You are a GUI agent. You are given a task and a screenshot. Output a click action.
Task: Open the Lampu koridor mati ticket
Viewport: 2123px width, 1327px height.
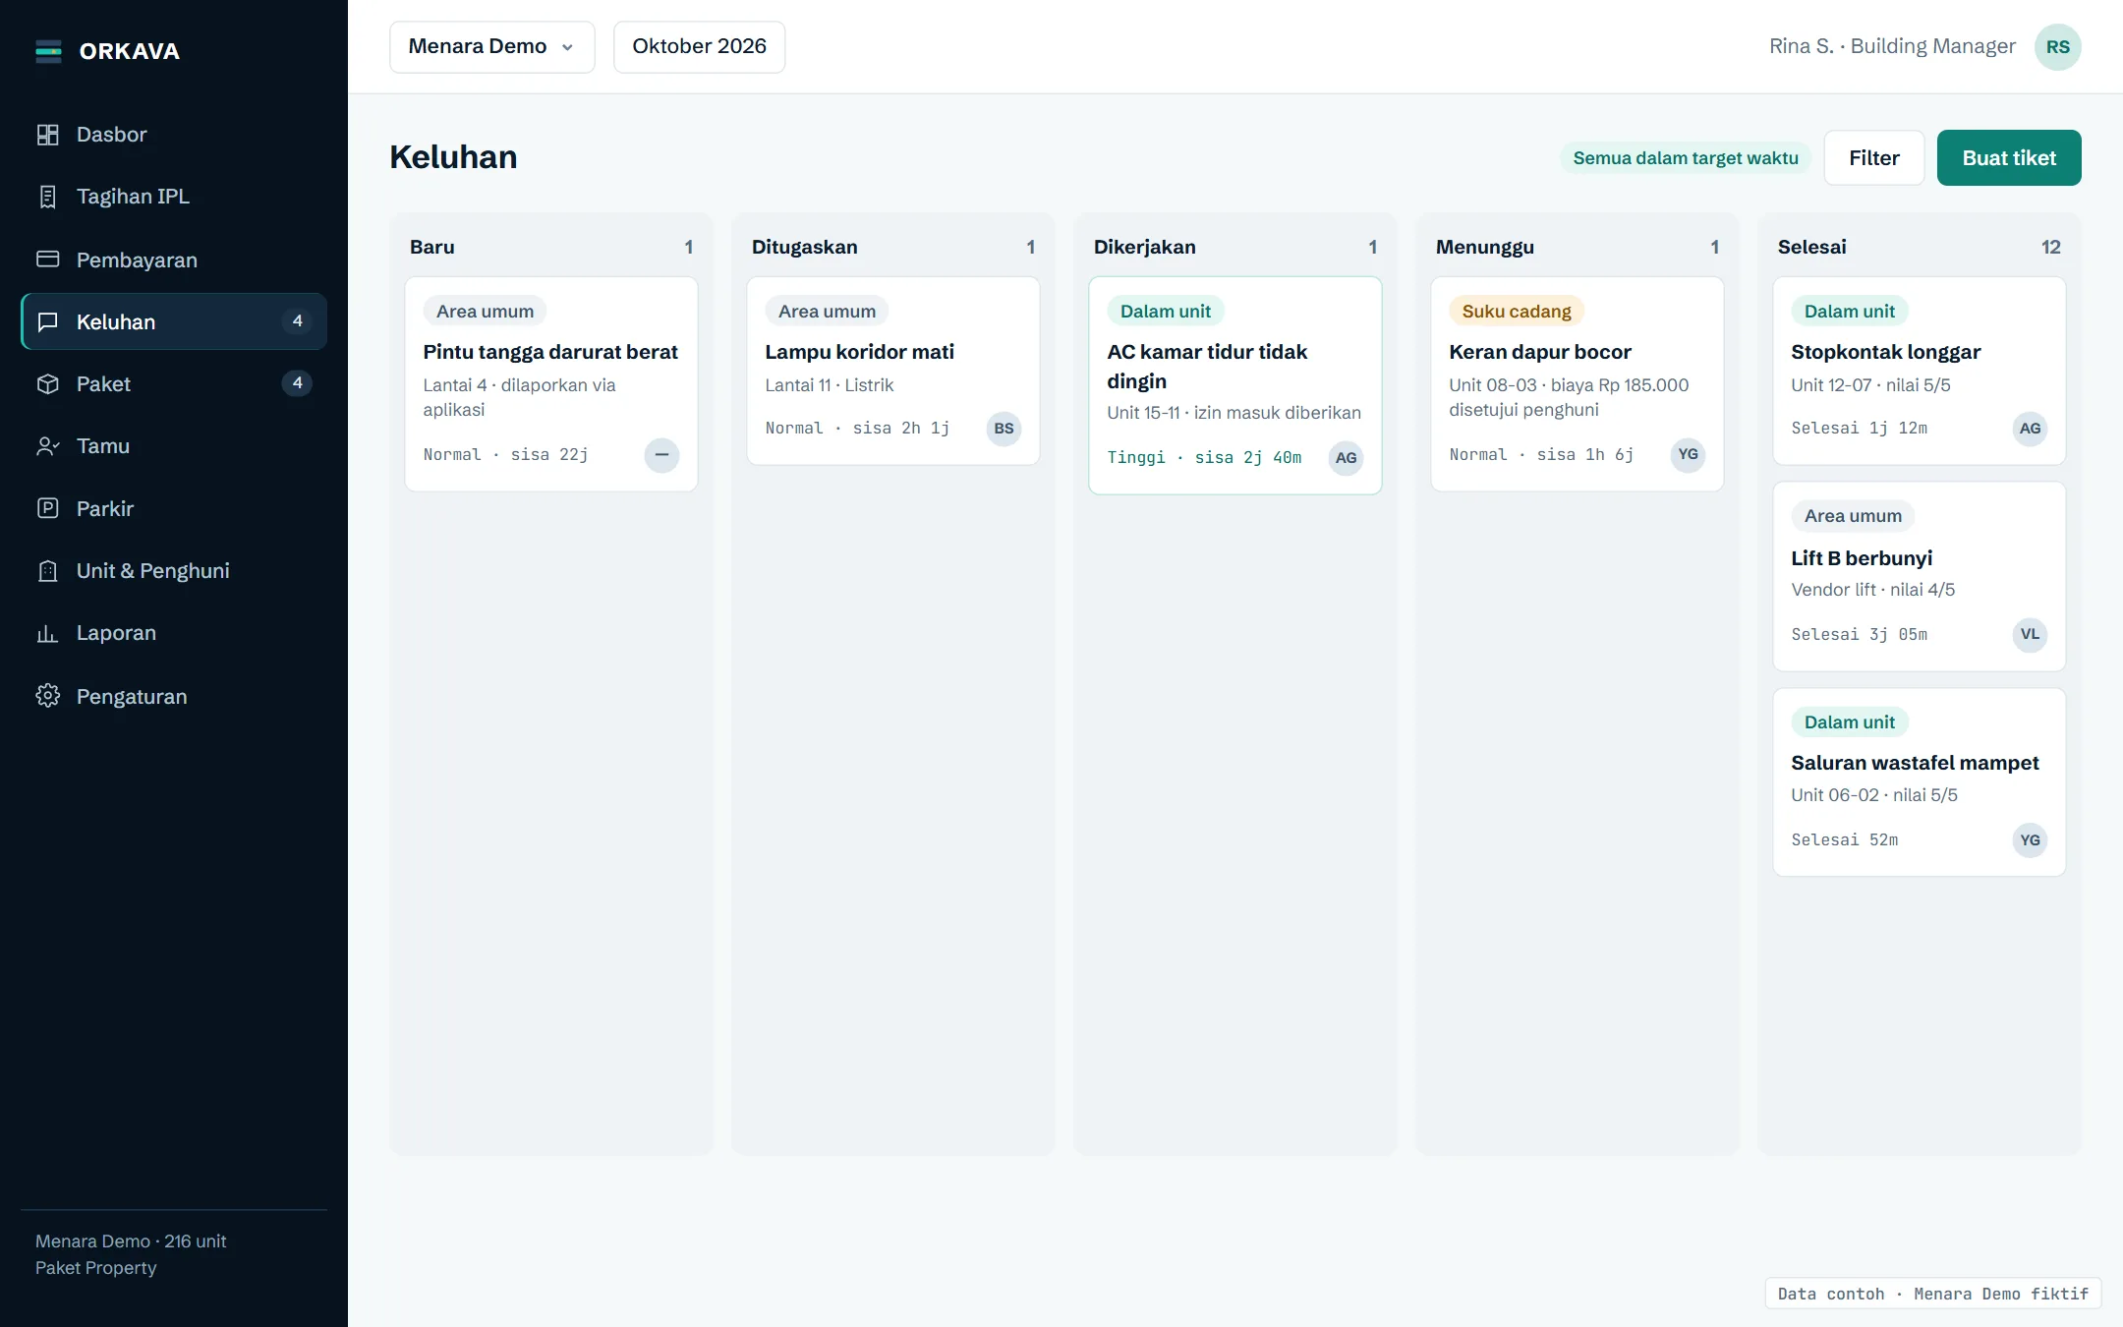point(892,371)
